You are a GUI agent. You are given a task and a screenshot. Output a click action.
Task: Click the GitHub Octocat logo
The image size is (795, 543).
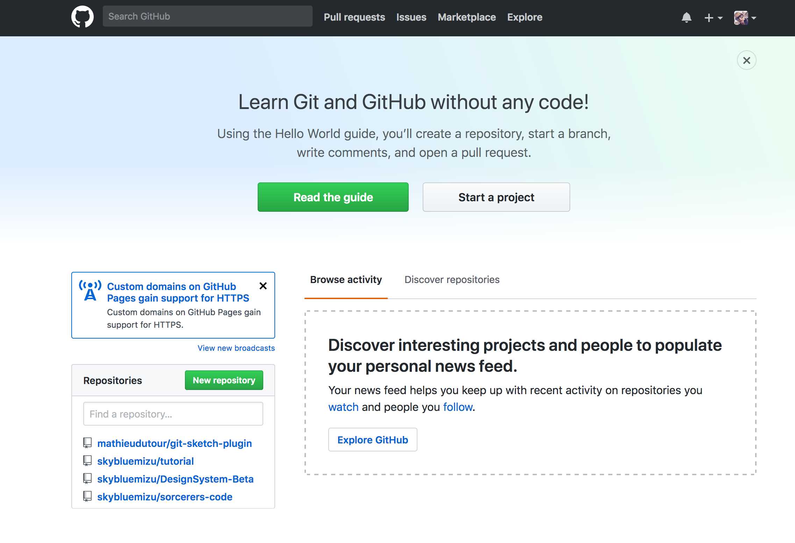[83, 17]
